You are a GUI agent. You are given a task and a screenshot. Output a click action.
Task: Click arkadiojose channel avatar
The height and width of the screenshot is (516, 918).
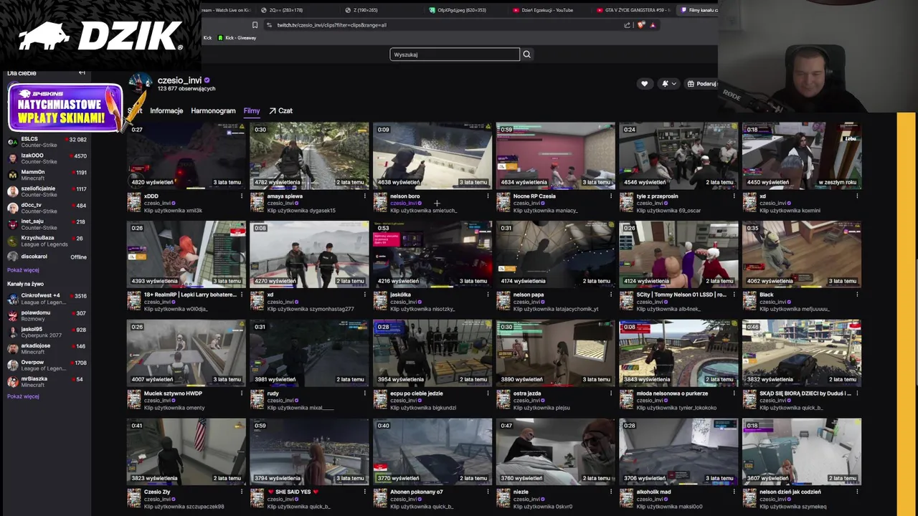tap(12, 348)
